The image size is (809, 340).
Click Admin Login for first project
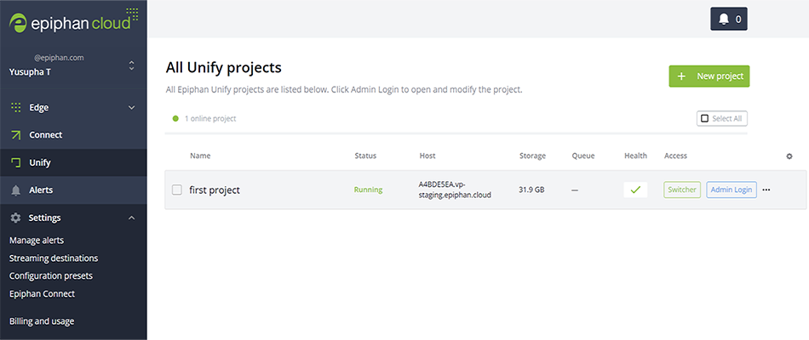tap(732, 190)
